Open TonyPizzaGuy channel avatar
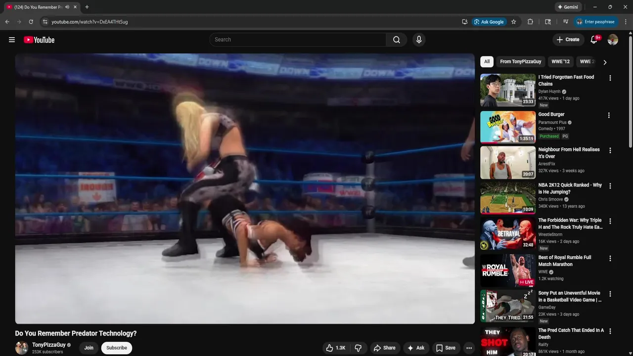 coord(22,348)
